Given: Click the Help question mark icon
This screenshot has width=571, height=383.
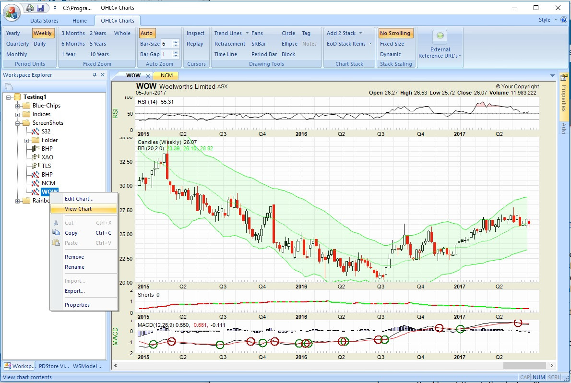Looking at the screenshot, I should click(x=563, y=20).
